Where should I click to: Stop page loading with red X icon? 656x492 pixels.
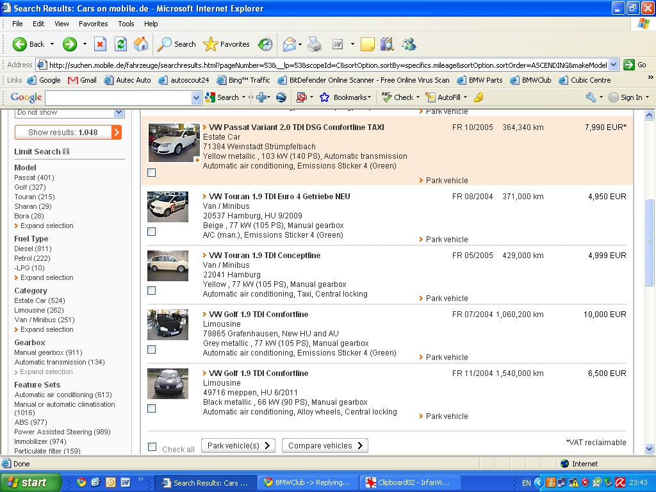101,44
